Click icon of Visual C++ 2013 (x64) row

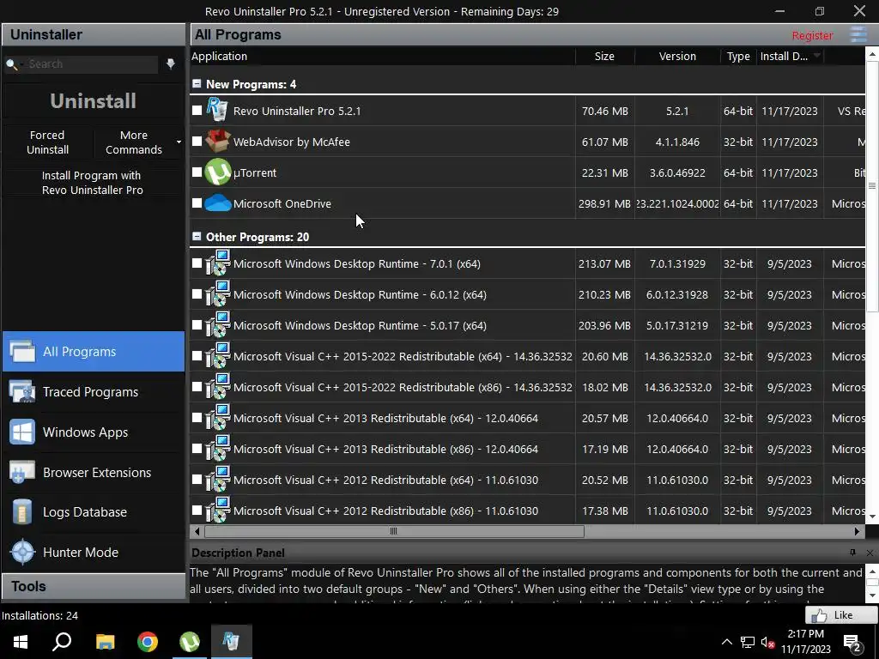tap(217, 418)
